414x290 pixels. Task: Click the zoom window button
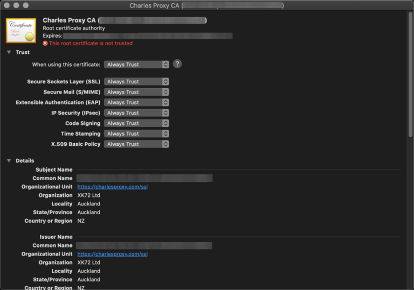click(26, 5)
